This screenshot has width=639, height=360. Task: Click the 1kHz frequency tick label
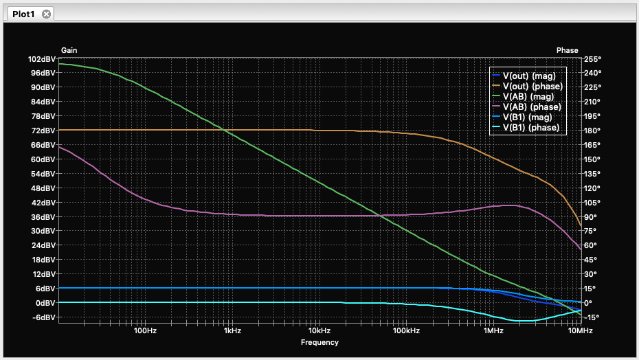[x=232, y=331]
